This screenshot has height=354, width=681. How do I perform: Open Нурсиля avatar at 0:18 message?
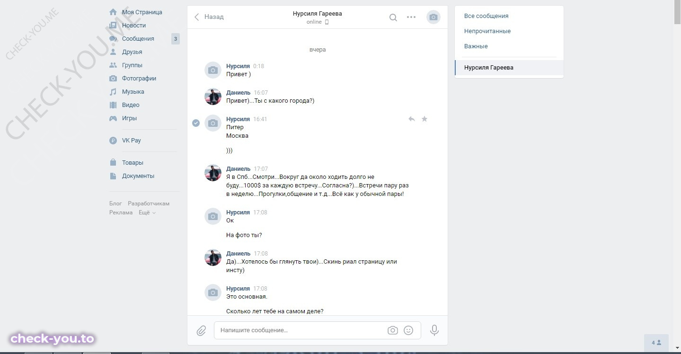coord(213,70)
